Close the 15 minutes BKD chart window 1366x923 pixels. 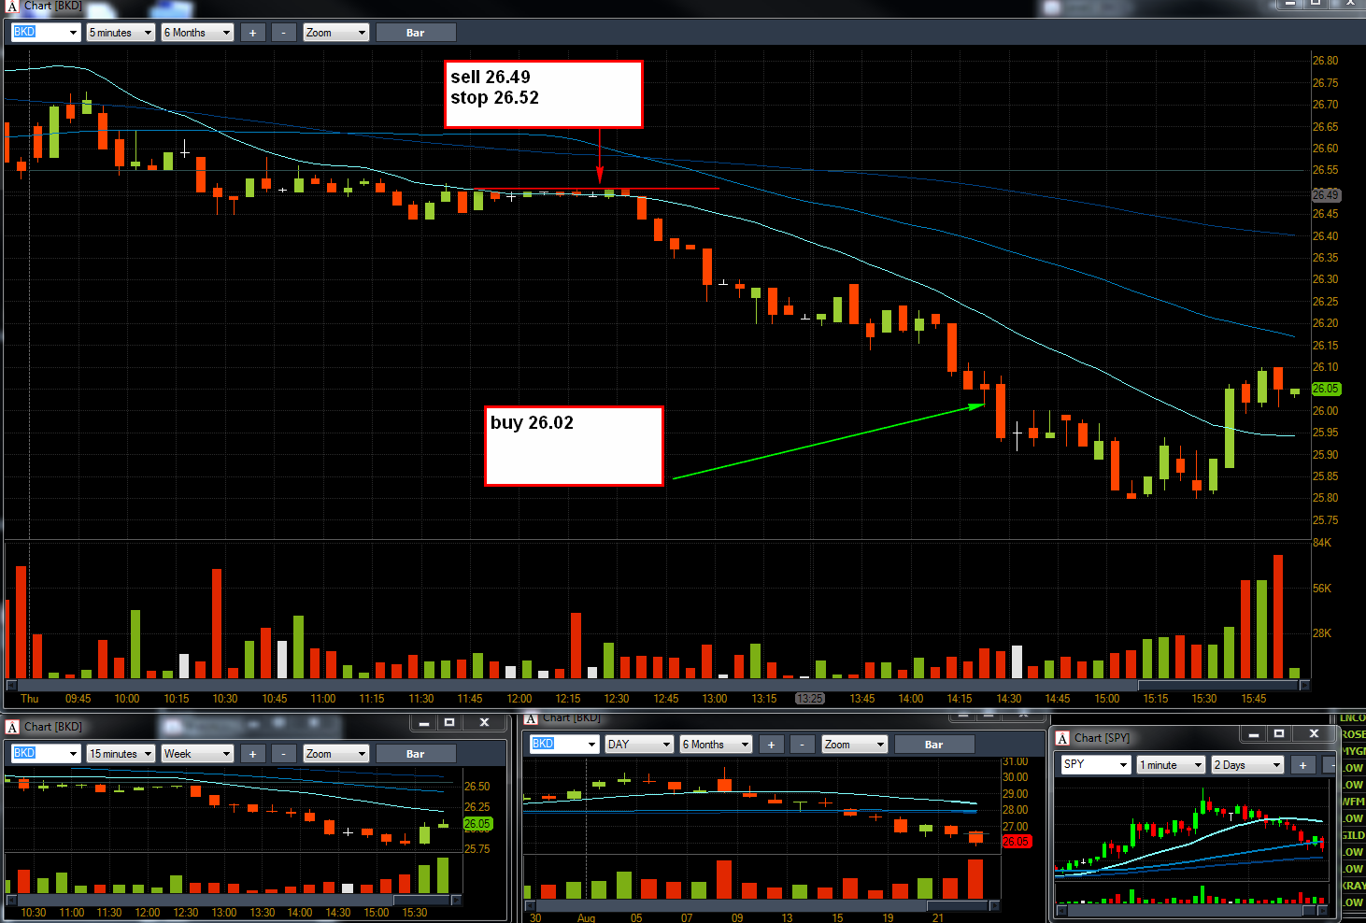click(x=484, y=723)
